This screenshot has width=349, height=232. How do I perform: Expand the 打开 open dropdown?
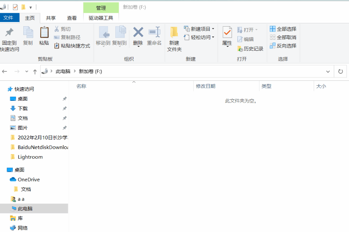tap(256, 30)
